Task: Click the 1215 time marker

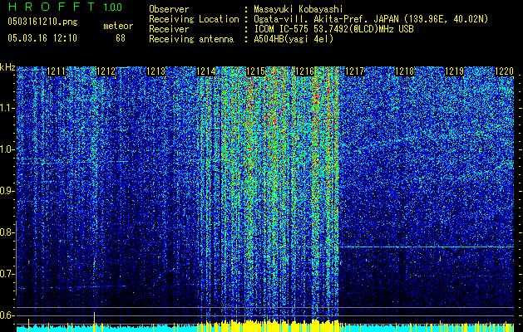Action: click(255, 71)
